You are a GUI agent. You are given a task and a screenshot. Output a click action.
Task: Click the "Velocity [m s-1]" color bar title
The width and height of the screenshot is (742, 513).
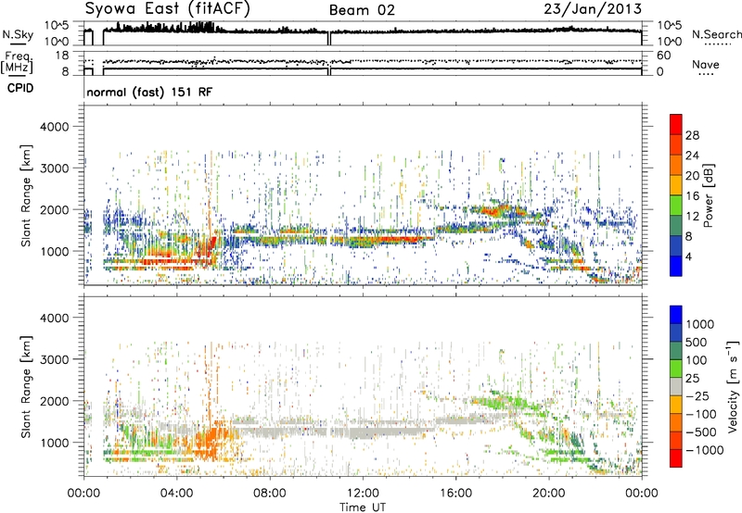click(733, 386)
